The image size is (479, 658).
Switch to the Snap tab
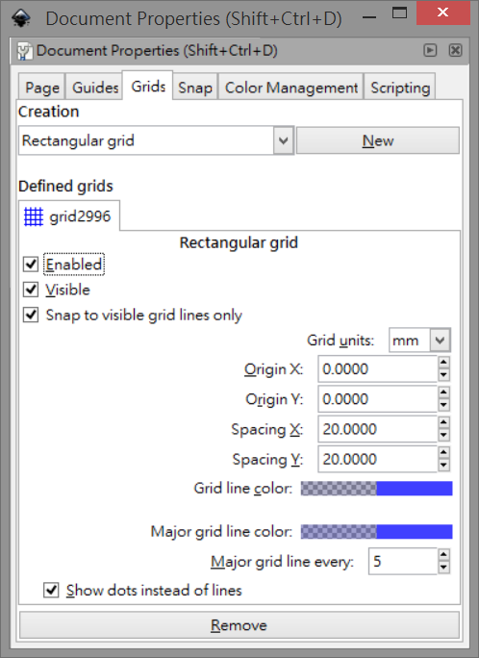pos(195,88)
